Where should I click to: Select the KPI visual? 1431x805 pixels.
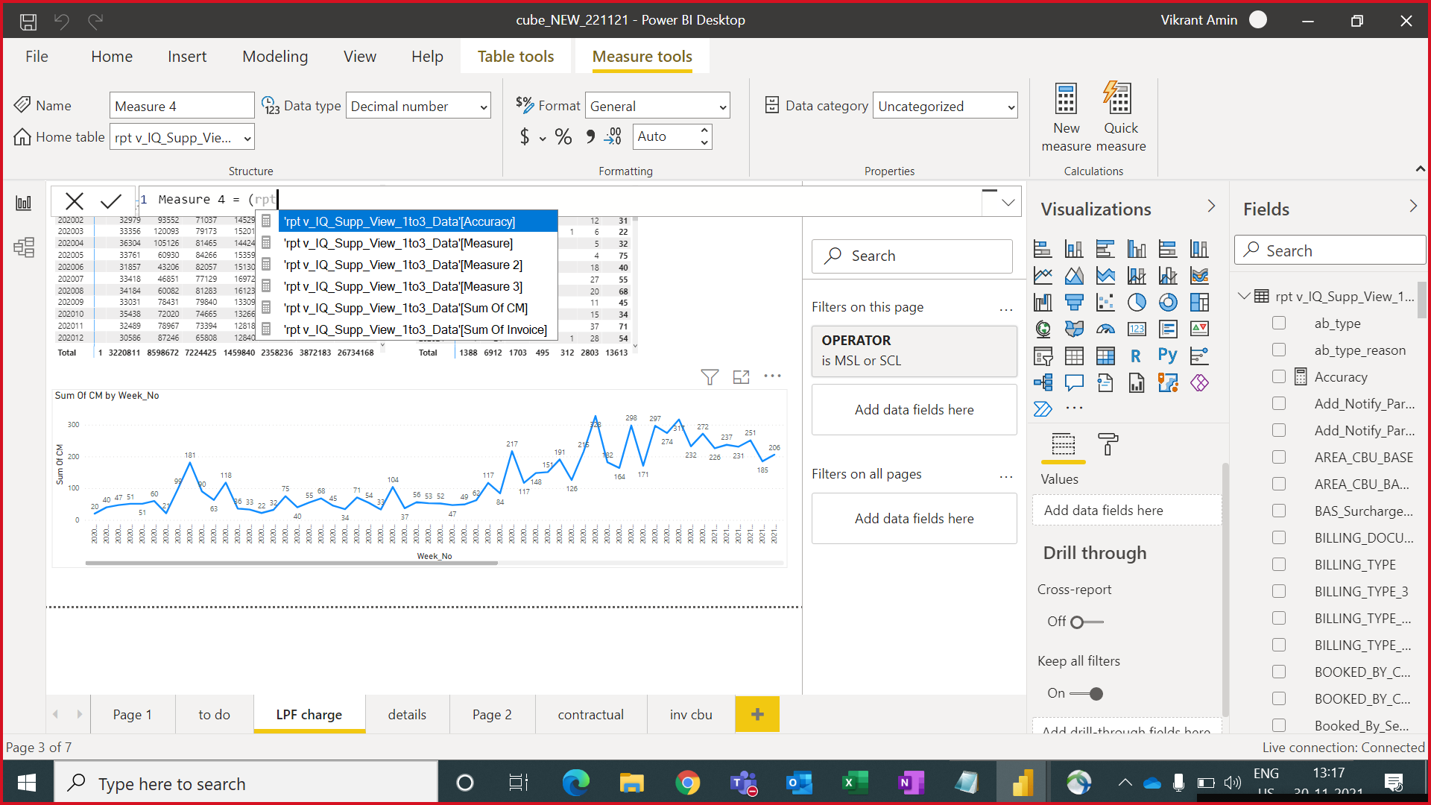coord(1199,329)
